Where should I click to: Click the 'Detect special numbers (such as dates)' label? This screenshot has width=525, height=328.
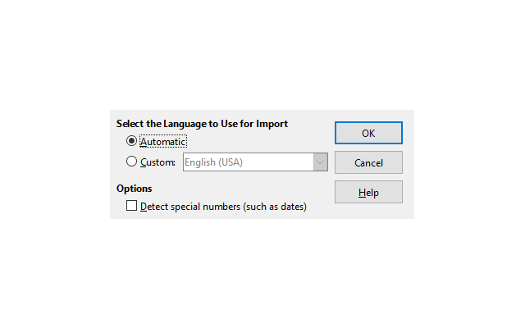point(223,207)
